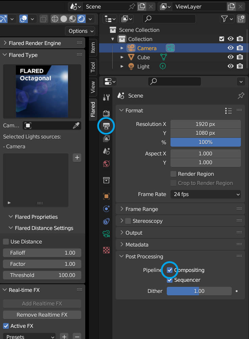Viewport: 249px width, 339px height.
Task: Switch to the Item sidebar tab
Action: pyautogui.click(x=93, y=47)
